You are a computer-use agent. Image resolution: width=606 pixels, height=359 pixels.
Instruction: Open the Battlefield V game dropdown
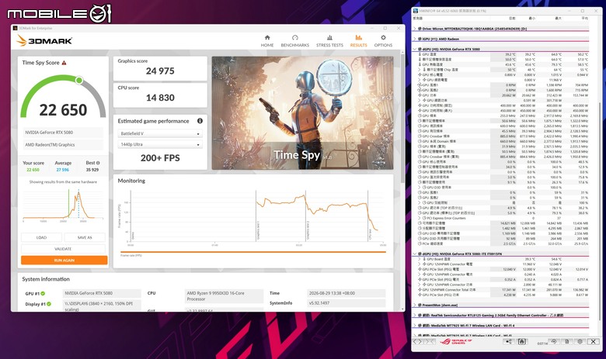tap(160, 133)
